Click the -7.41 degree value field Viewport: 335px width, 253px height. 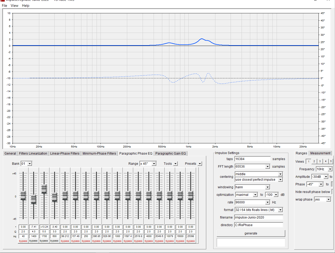(33, 227)
